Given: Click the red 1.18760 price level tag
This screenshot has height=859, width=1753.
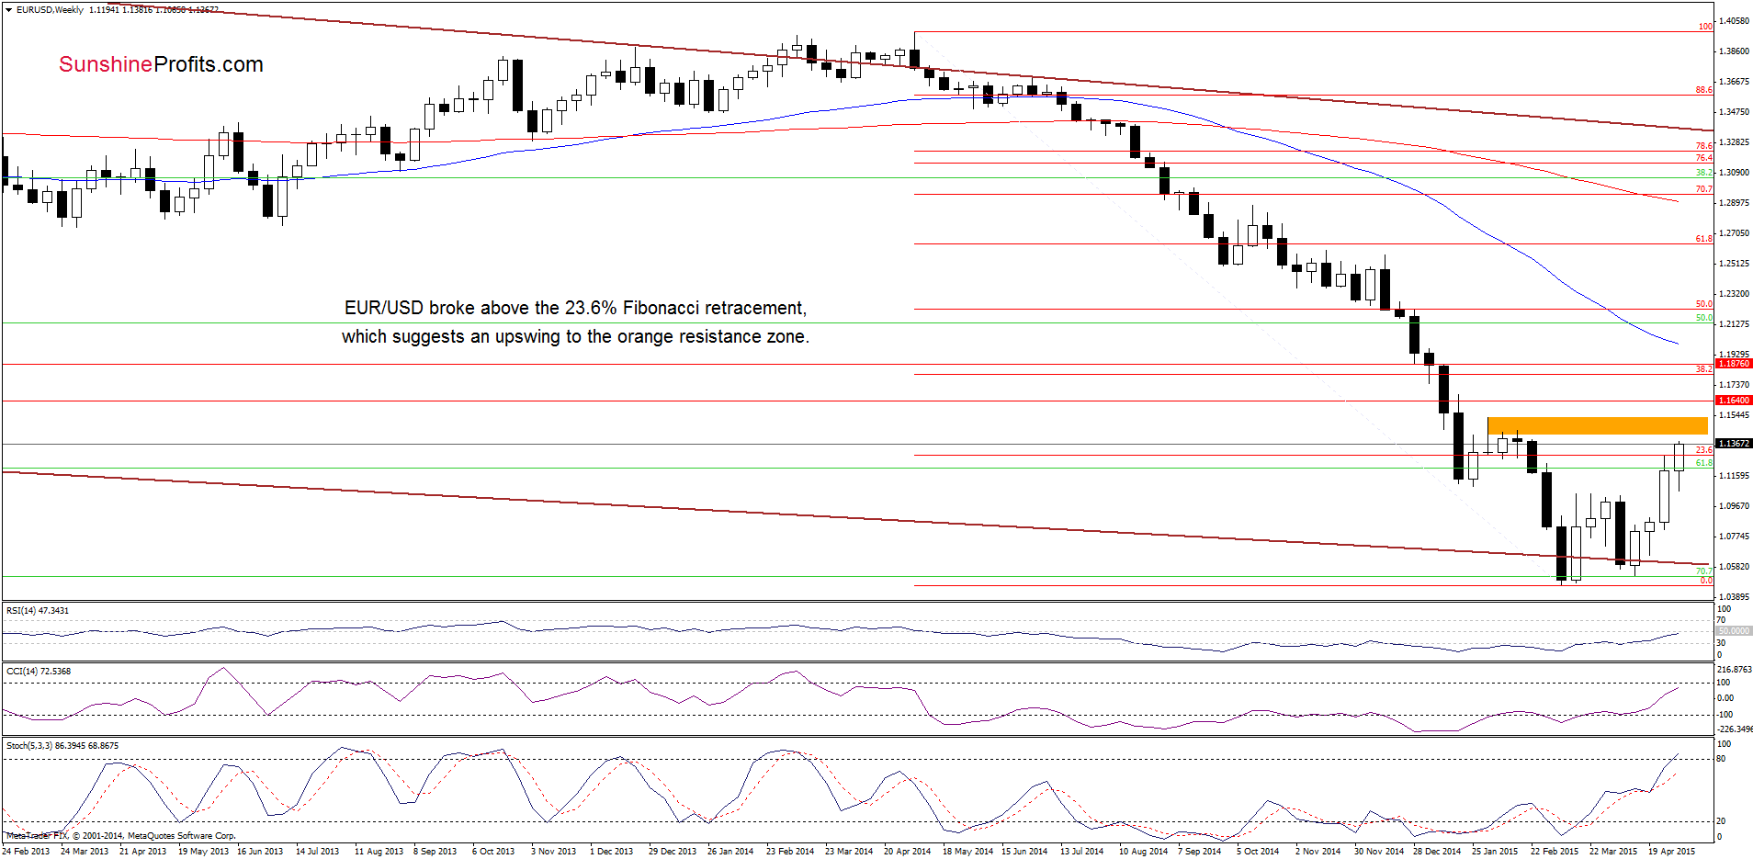Looking at the screenshot, I should (1734, 364).
